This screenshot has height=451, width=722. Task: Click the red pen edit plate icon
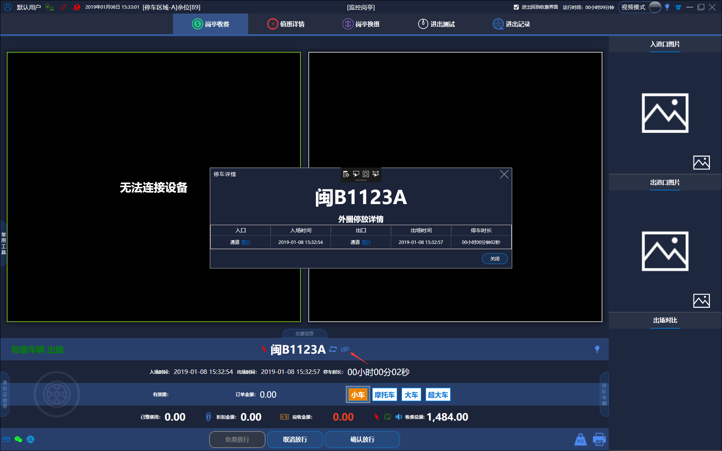[264, 350]
